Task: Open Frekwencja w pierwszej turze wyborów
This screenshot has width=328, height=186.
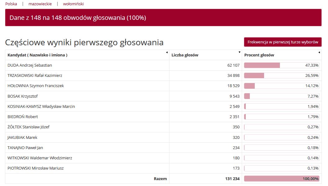Action: (x=283, y=42)
